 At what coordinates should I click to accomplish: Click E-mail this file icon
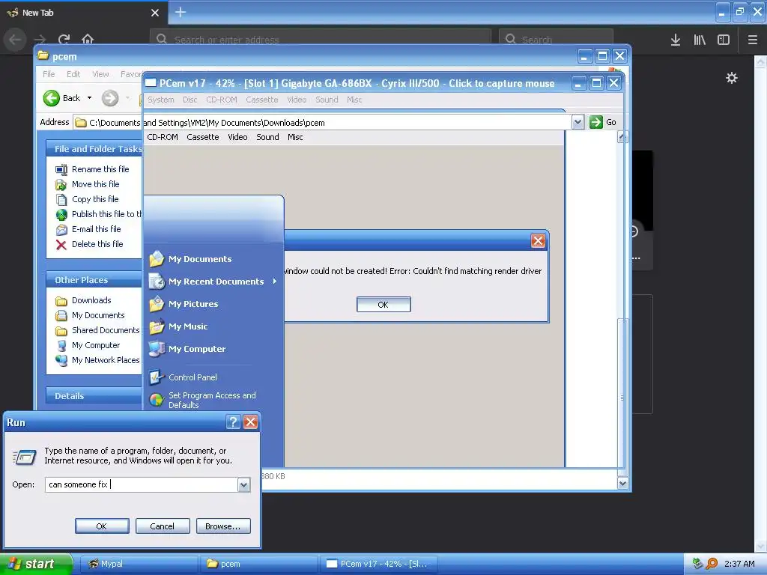61,229
